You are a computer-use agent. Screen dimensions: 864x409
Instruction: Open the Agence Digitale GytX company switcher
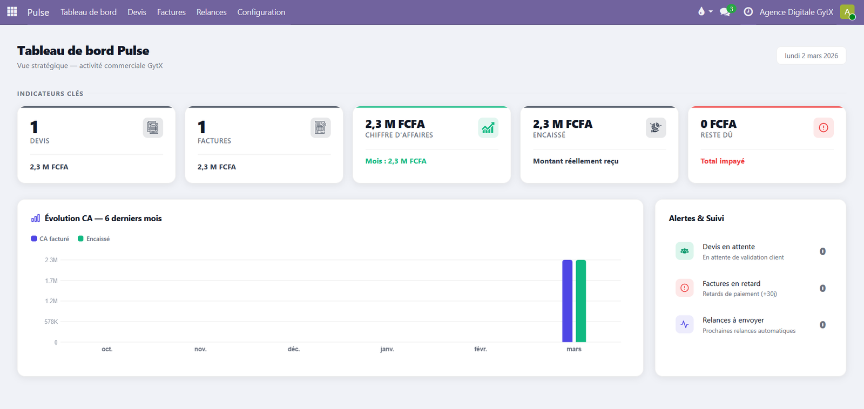tap(796, 12)
